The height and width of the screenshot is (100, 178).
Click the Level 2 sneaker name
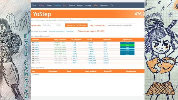coord(37,45)
